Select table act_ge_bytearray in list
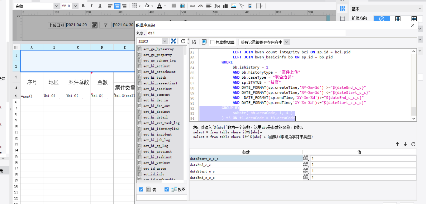Screen dimensions: 426x204 [159, 49]
